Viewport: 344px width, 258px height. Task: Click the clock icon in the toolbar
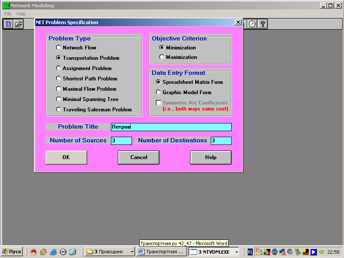coord(252,24)
